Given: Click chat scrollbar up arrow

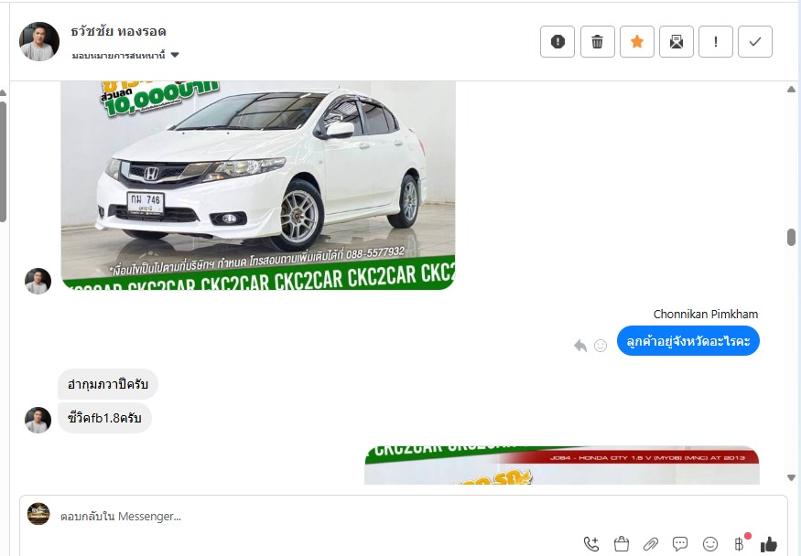Looking at the screenshot, I should tap(791, 90).
